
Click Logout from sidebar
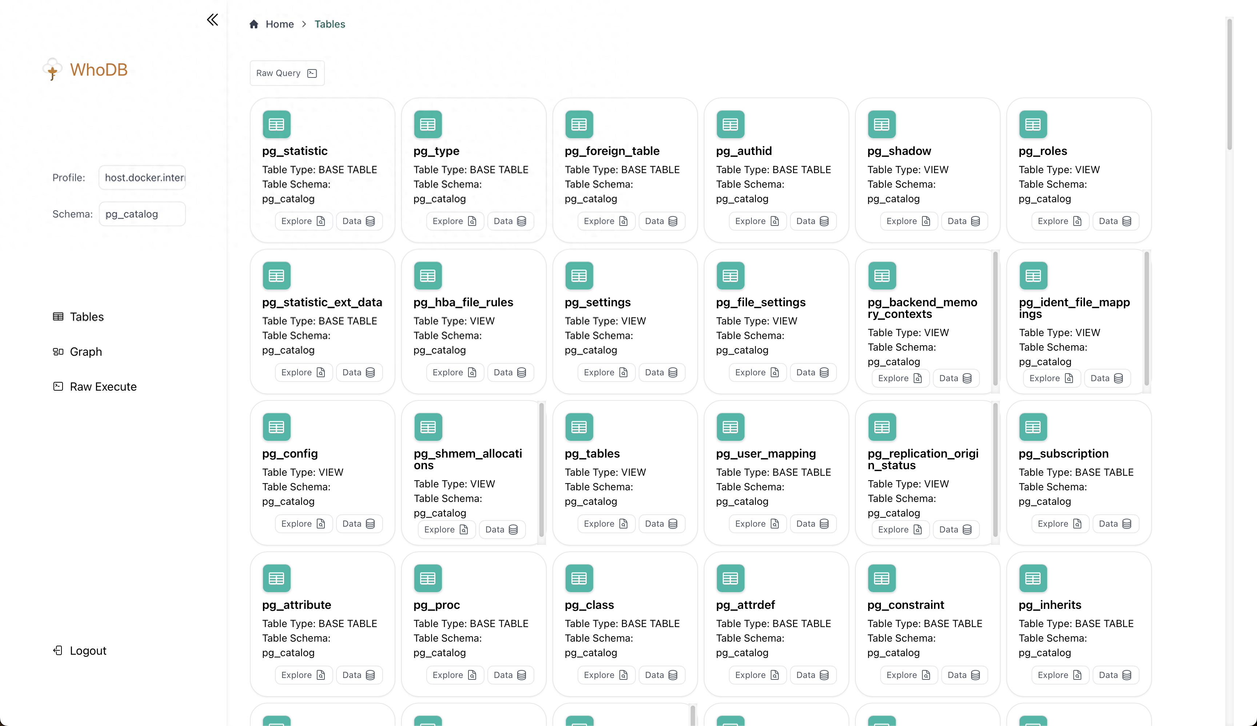pyautogui.click(x=88, y=651)
